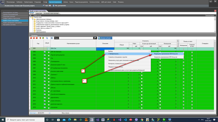Toggle Материалов print checkbox for service 3002
This screenshot has height=122, width=218.
click(x=183, y=52)
